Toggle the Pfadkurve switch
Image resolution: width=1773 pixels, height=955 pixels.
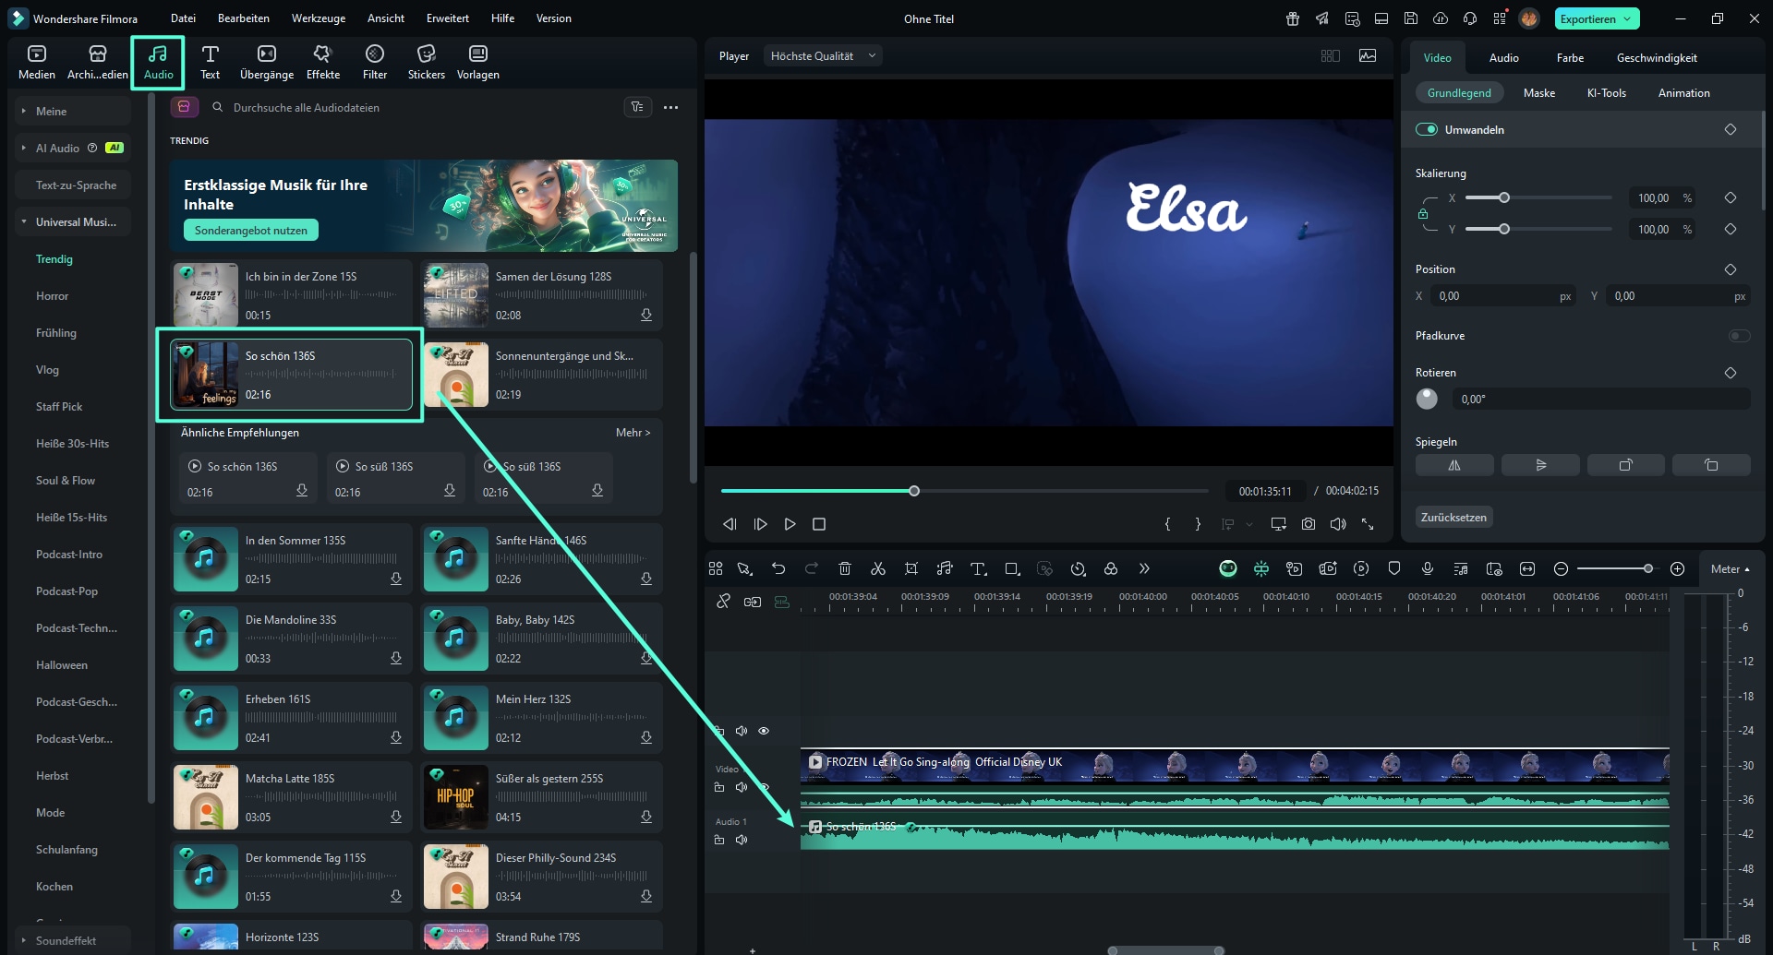tap(1739, 336)
